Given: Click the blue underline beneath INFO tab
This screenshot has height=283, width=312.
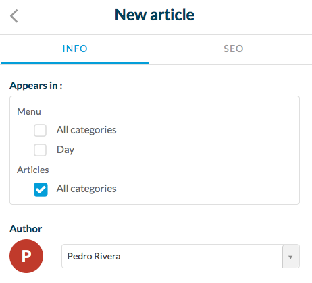Looking at the screenshot, I should click(75, 63).
